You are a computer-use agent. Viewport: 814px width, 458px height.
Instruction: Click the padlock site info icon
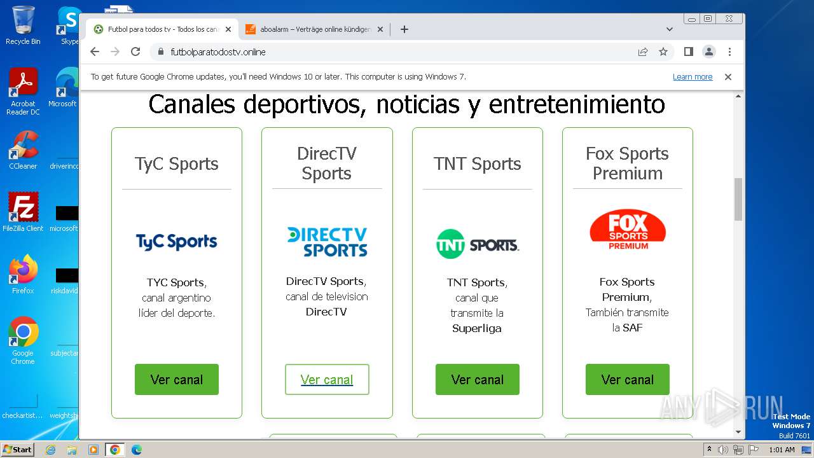click(x=160, y=52)
